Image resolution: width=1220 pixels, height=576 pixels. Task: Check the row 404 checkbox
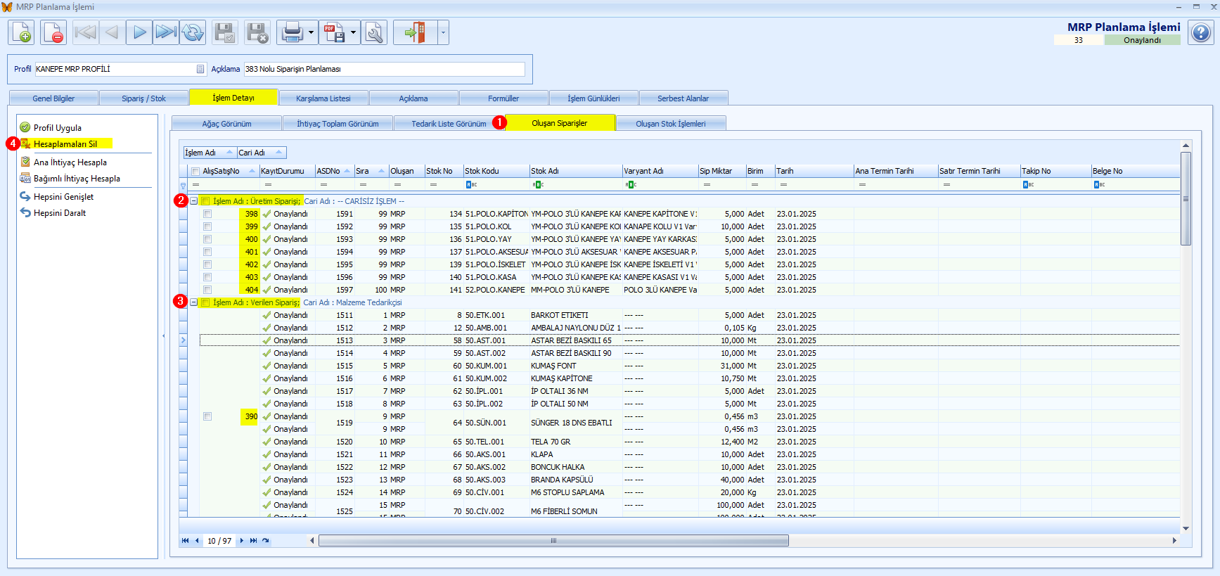point(207,290)
